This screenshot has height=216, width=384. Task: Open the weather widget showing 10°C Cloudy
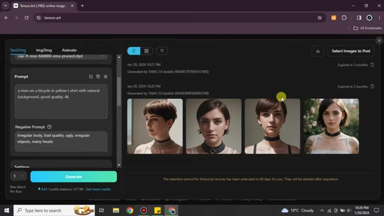pyautogui.click(x=297, y=210)
